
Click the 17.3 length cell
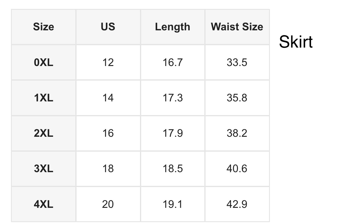(172, 98)
